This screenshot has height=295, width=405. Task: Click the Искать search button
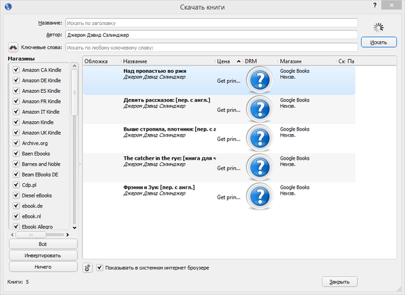pyautogui.click(x=379, y=42)
